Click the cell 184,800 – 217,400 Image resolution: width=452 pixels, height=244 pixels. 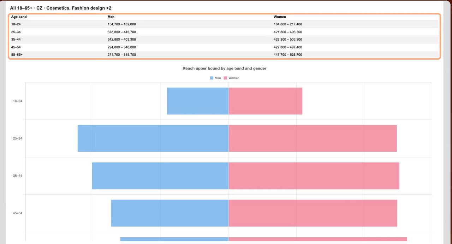(288, 24)
